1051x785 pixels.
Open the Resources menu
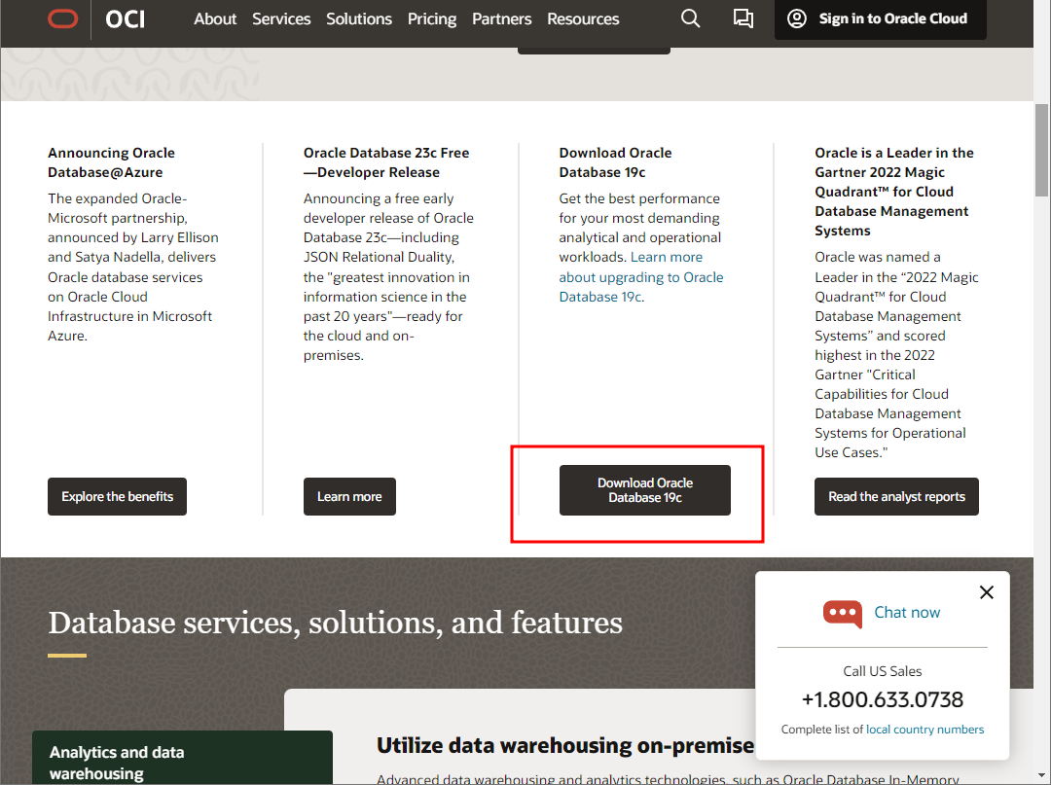tap(583, 18)
